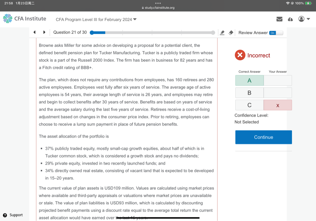Select the eraser tool
The height and width of the screenshot is (221, 316).
tap(231, 33)
